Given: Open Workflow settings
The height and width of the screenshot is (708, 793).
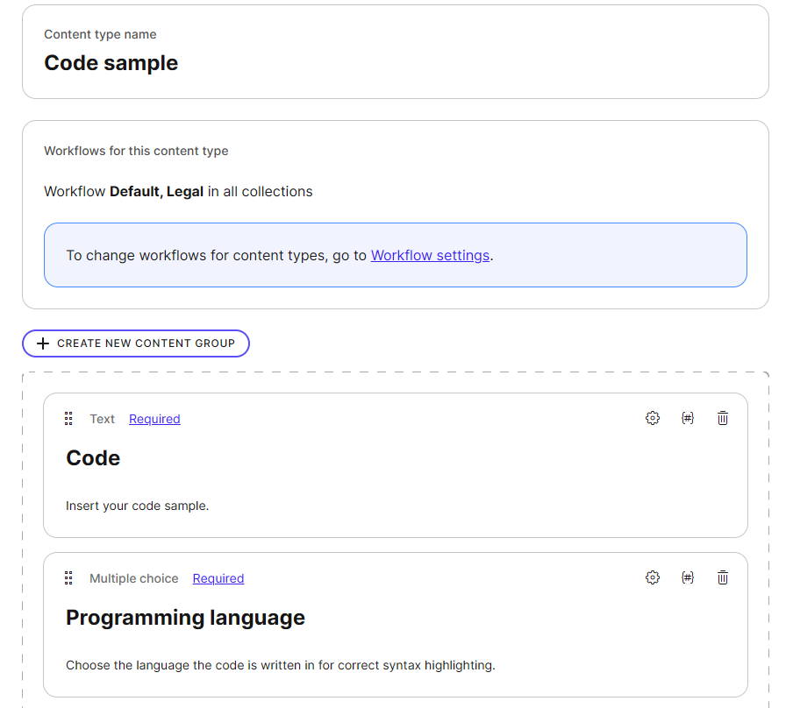Looking at the screenshot, I should (430, 255).
